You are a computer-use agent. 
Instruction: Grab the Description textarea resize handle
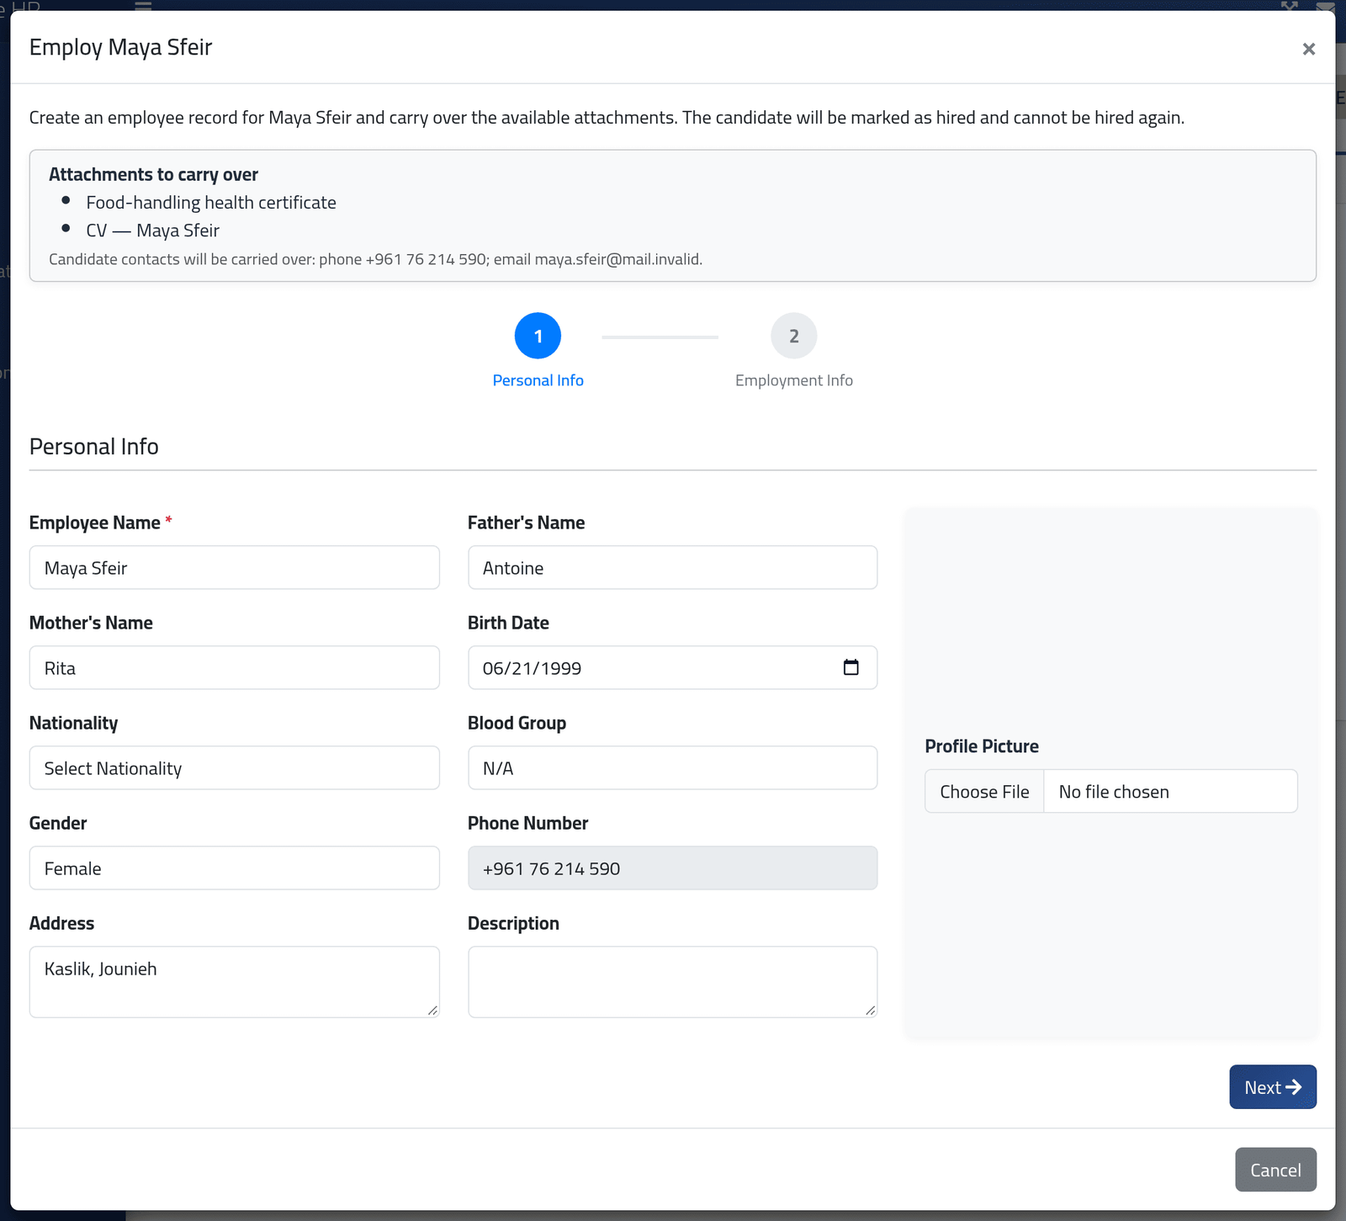coord(870,1011)
